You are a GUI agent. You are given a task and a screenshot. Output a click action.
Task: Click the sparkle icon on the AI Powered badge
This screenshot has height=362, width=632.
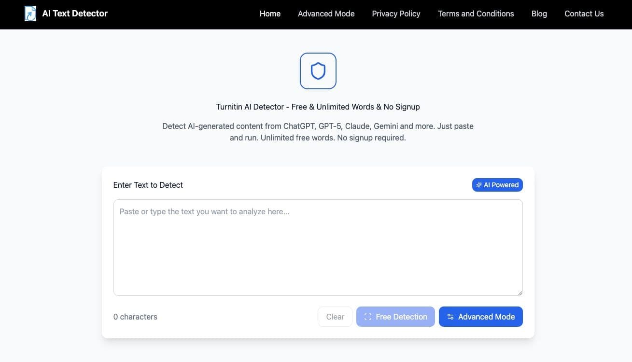click(479, 185)
